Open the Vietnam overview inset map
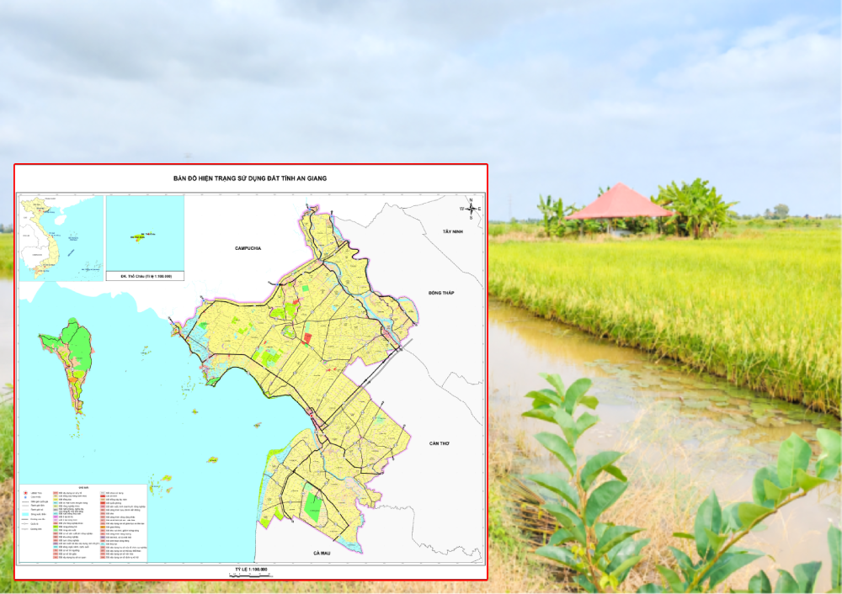The image size is (842, 594). click(x=61, y=238)
